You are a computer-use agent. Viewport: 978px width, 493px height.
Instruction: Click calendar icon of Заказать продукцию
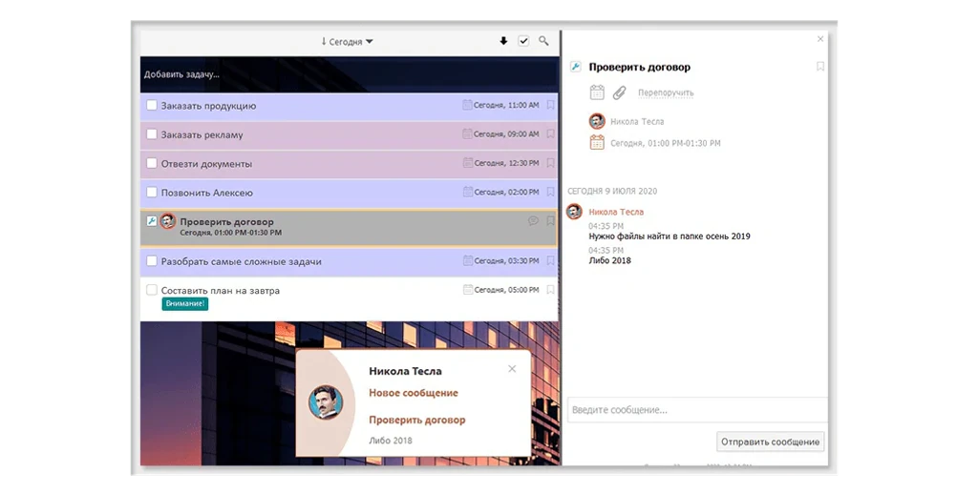pyautogui.click(x=467, y=105)
